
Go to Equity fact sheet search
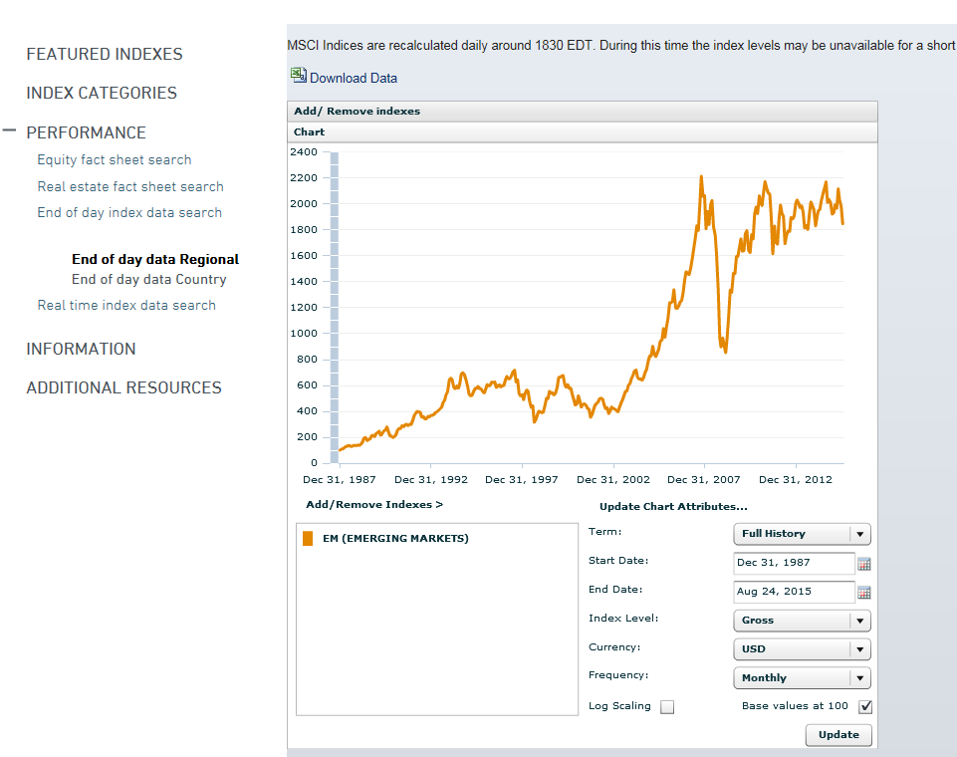(115, 160)
